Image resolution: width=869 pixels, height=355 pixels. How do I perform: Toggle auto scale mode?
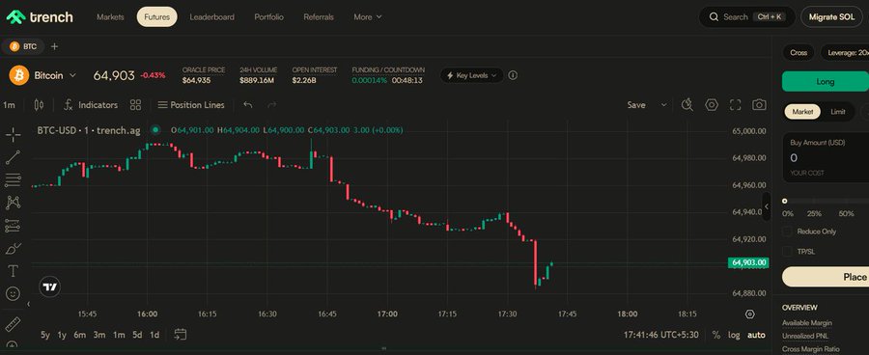[756, 335]
